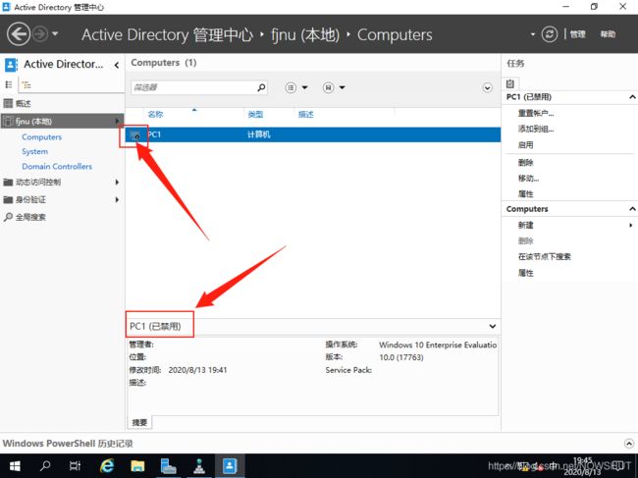Image resolution: width=638 pixels, height=478 pixels.
Task: Open File Explorer from taskbar
Action: coord(137,466)
